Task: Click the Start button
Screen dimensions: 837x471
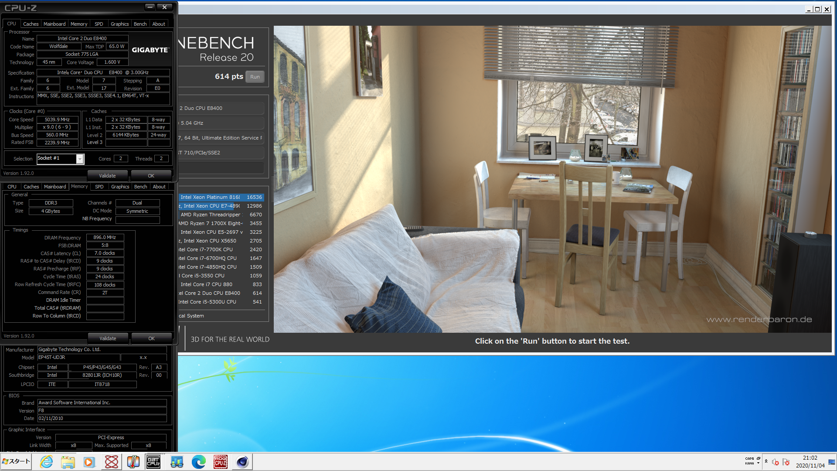Action: click(16, 461)
